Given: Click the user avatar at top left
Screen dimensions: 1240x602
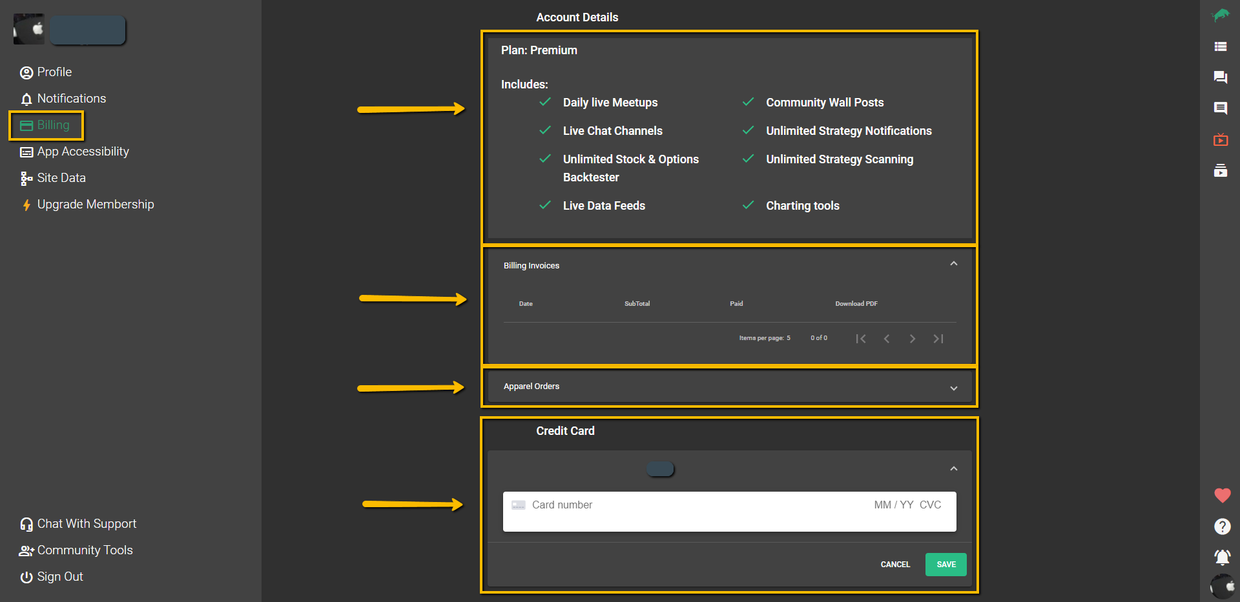Looking at the screenshot, I should 29,29.
